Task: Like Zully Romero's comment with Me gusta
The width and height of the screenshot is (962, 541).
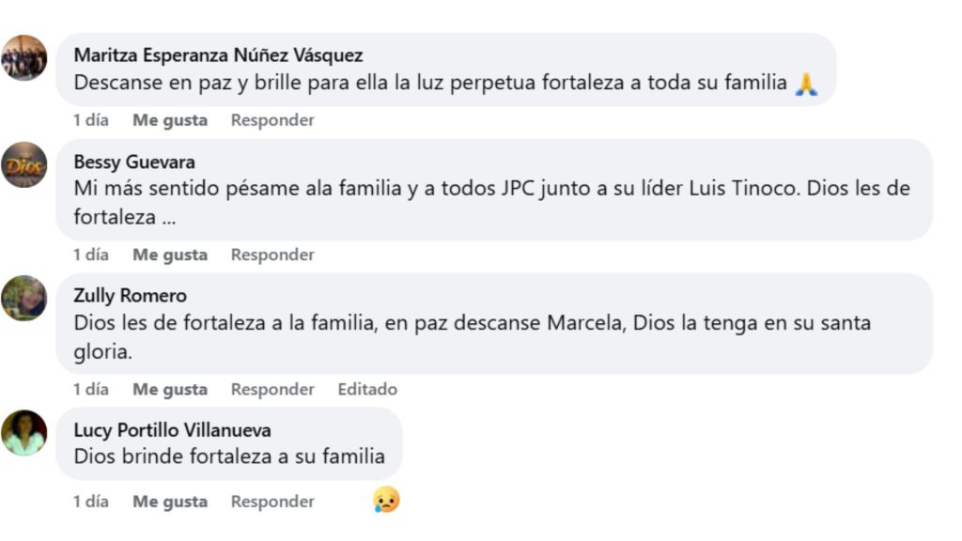Action: (x=171, y=388)
